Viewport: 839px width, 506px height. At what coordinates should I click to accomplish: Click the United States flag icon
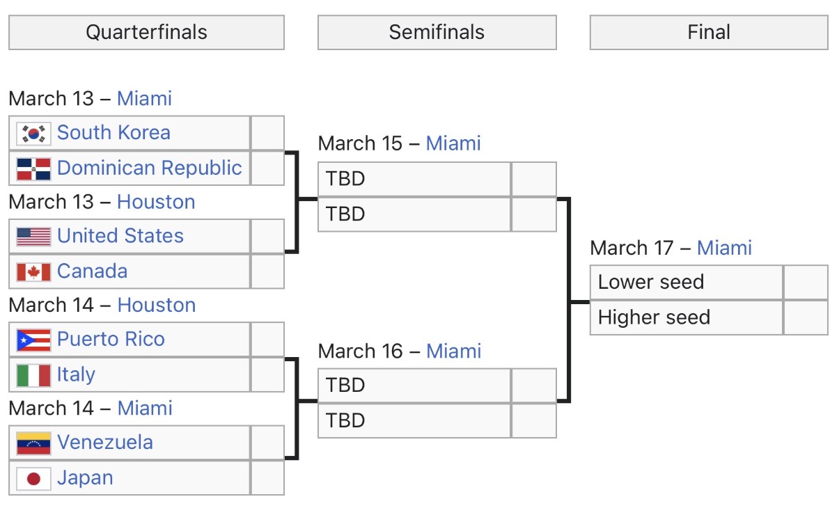[33, 237]
